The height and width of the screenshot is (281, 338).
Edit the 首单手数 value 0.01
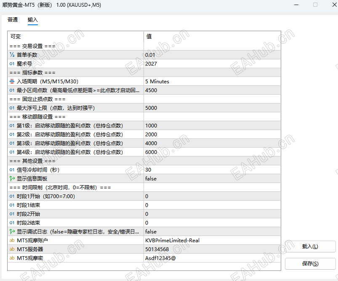coord(212,55)
